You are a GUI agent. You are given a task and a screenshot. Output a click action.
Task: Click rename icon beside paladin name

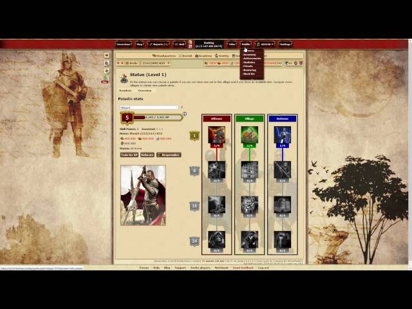(182, 108)
